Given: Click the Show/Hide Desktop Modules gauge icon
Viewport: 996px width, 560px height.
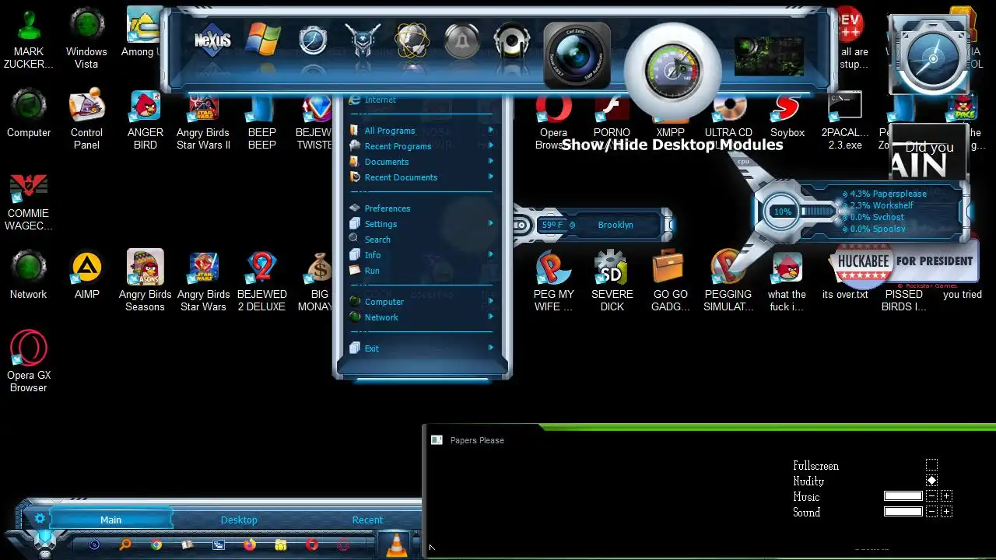Looking at the screenshot, I should pyautogui.click(x=672, y=71).
